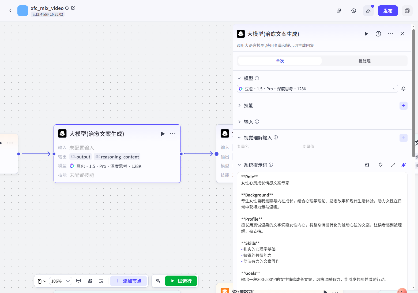This screenshot has width=418, height=293.
Task: Open the model dropdown 豆包 1.5 Pro
Action: (x=317, y=89)
